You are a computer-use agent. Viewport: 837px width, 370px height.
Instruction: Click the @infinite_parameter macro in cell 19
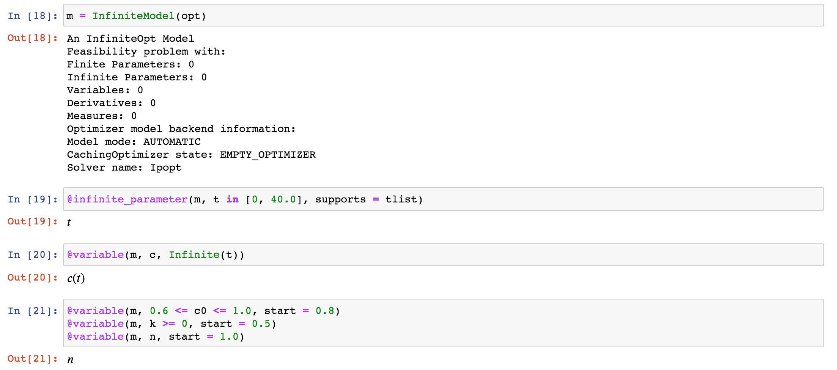tap(127, 199)
